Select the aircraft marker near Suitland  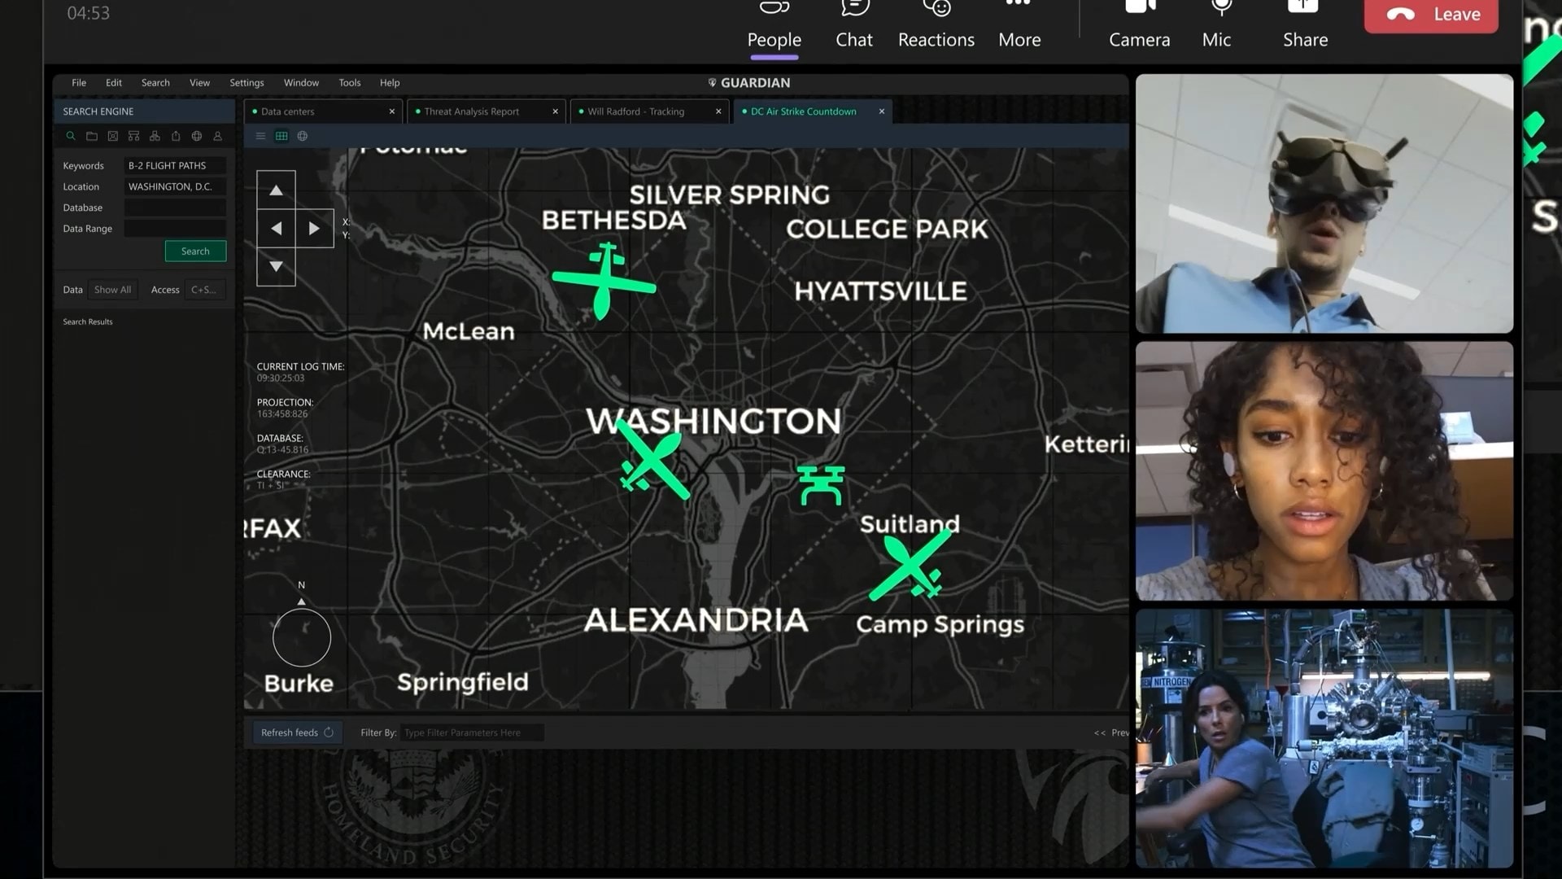pyautogui.click(x=911, y=564)
